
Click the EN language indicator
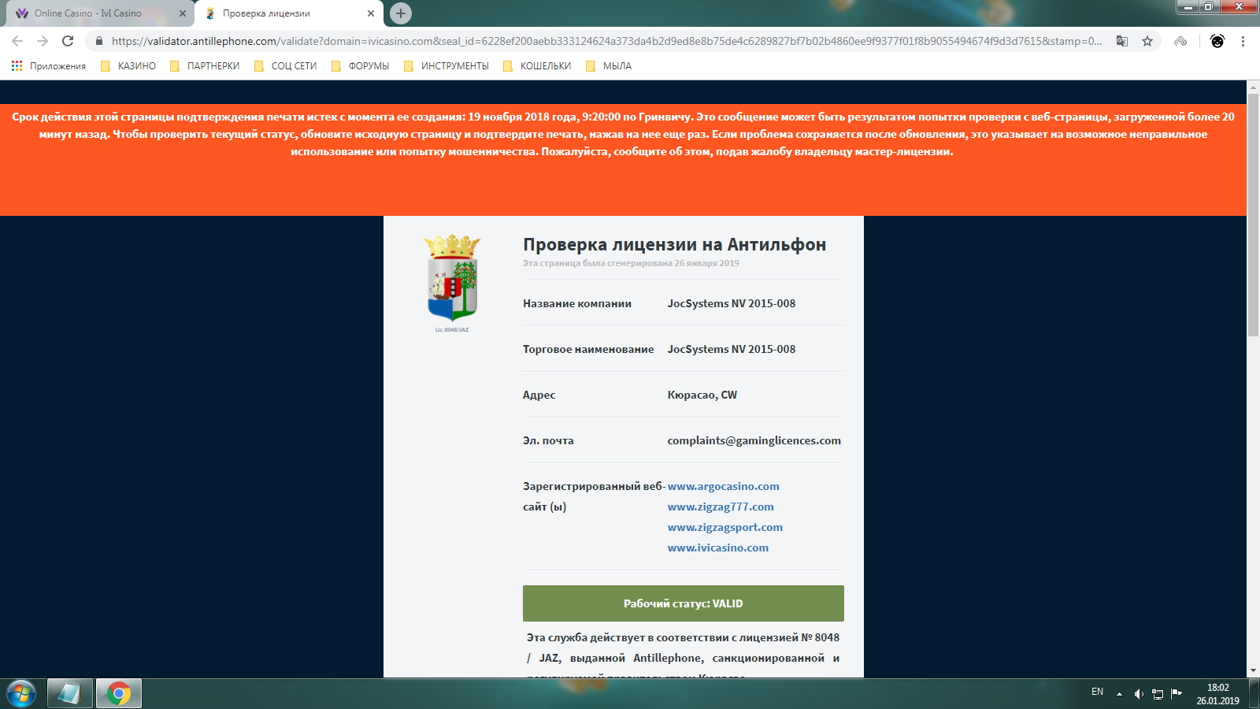click(1097, 692)
